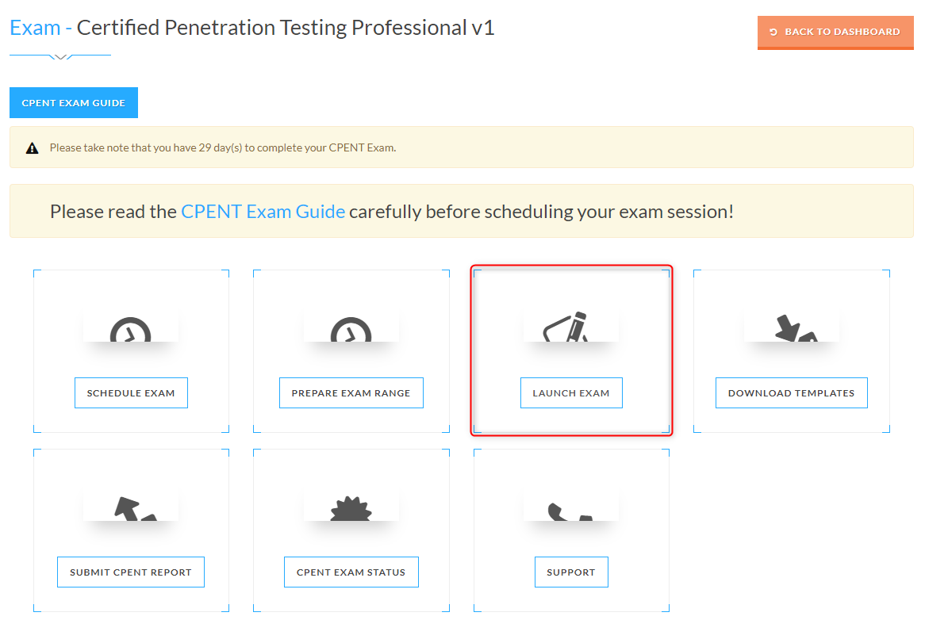
Task: Open the Prepare Exam Range option
Action: click(x=351, y=393)
